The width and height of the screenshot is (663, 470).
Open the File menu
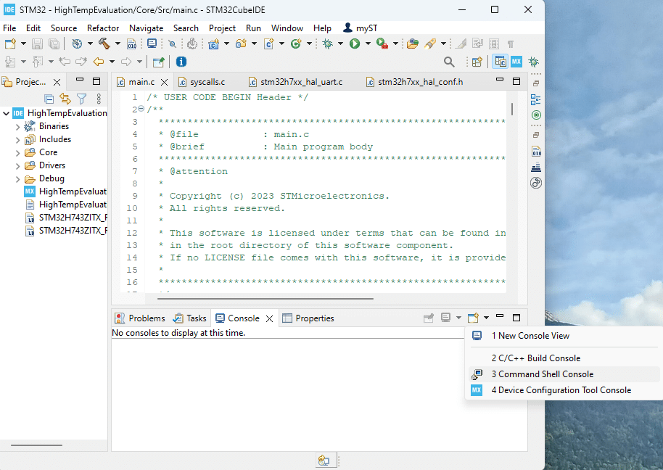click(x=9, y=28)
